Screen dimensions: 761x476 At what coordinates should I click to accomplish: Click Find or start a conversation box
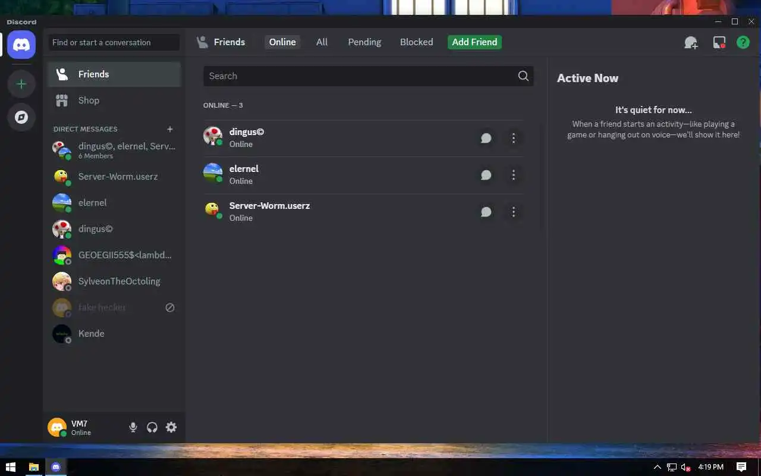pyautogui.click(x=114, y=42)
